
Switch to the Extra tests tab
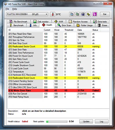[100, 22]
